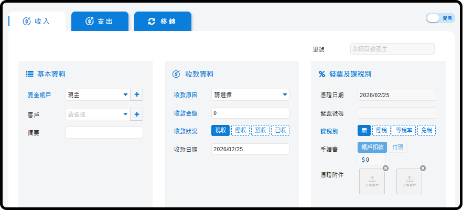The height and width of the screenshot is (210, 463).
Task: Click the 摘要 input field
Action: coord(104,132)
